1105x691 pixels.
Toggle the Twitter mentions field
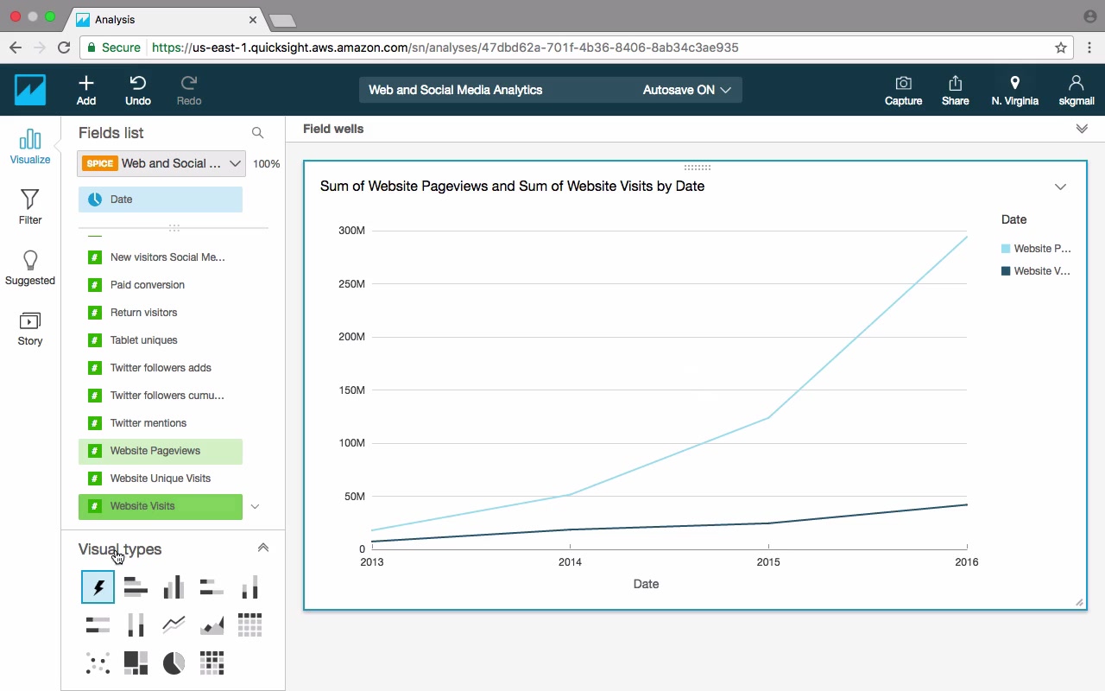point(148,423)
